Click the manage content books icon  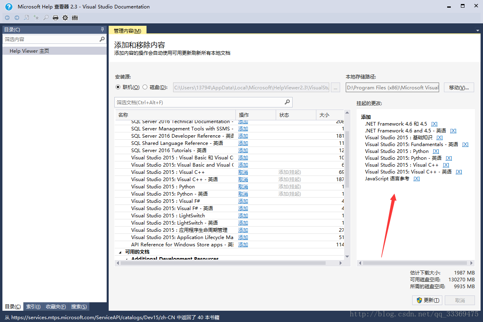75,18
